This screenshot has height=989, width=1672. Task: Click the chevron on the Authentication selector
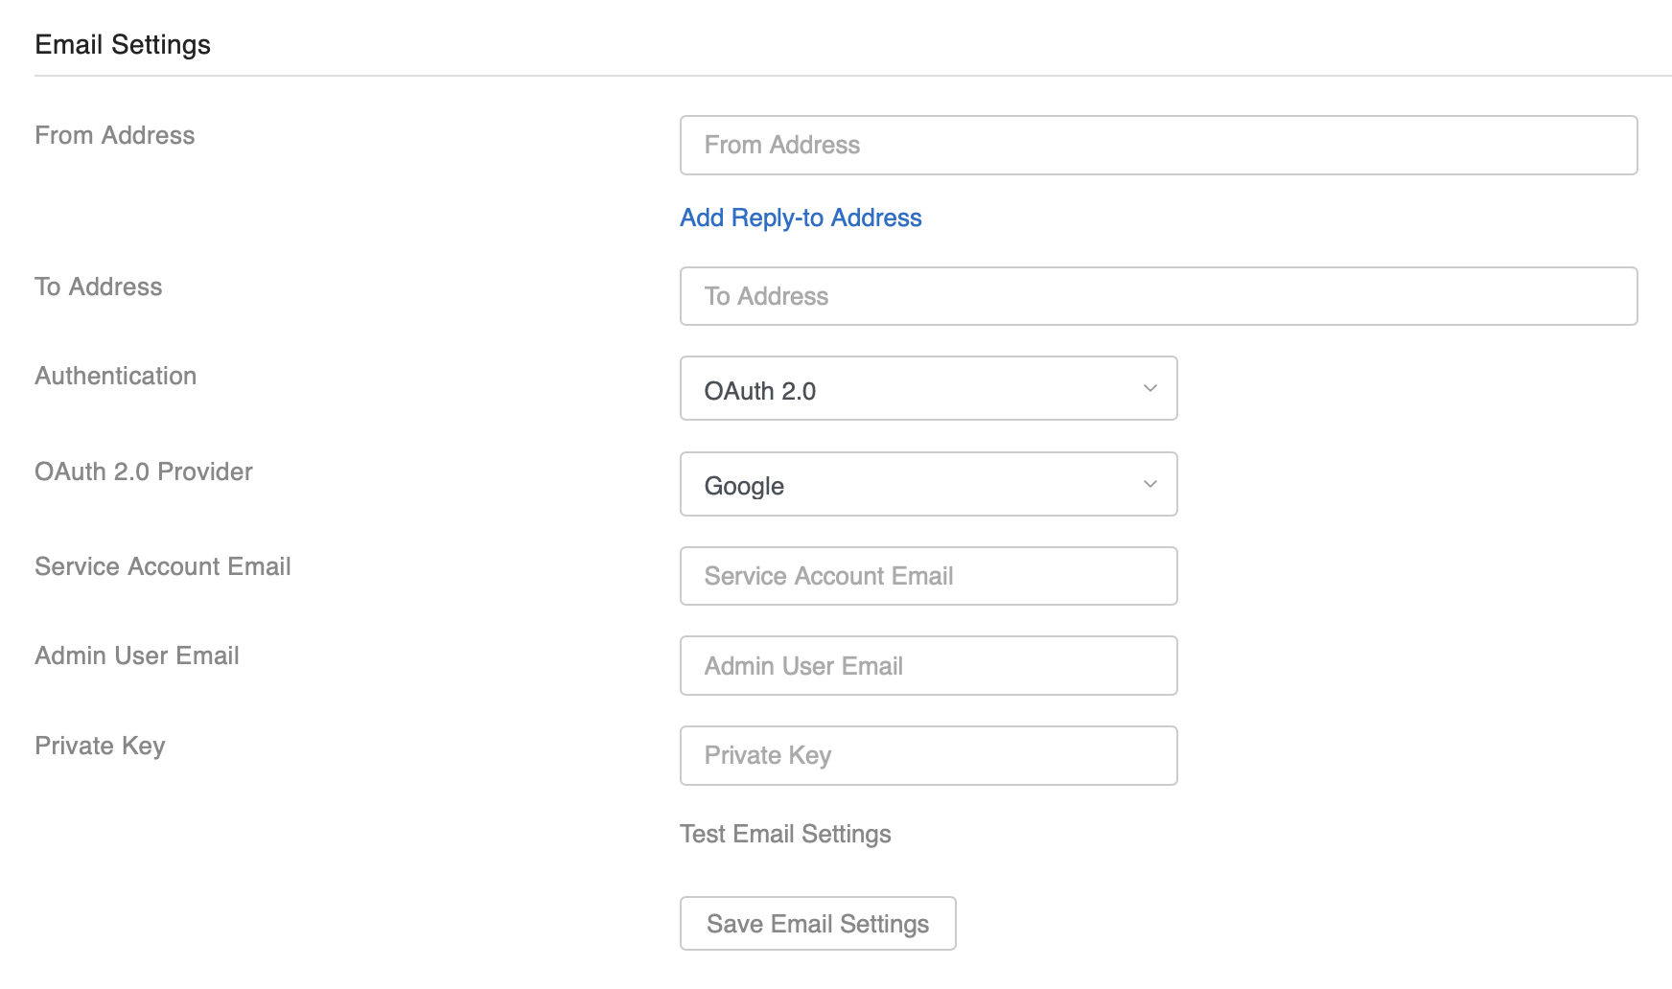[x=1149, y=389]
